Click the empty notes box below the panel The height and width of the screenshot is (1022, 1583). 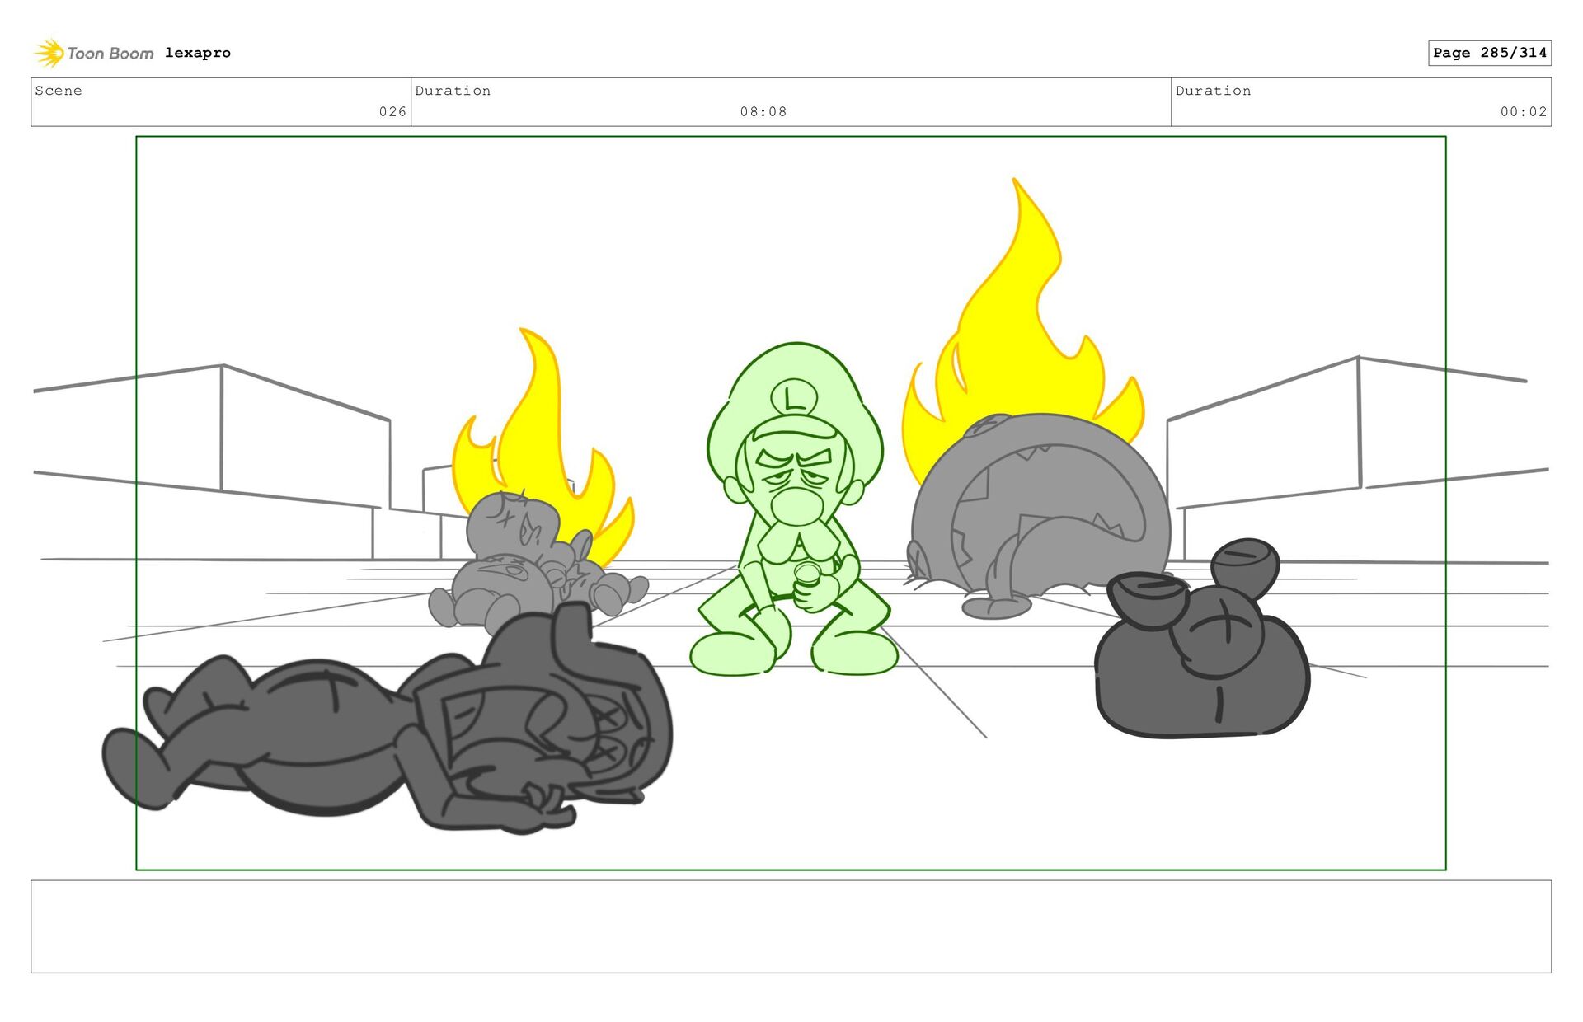point(791,926)
